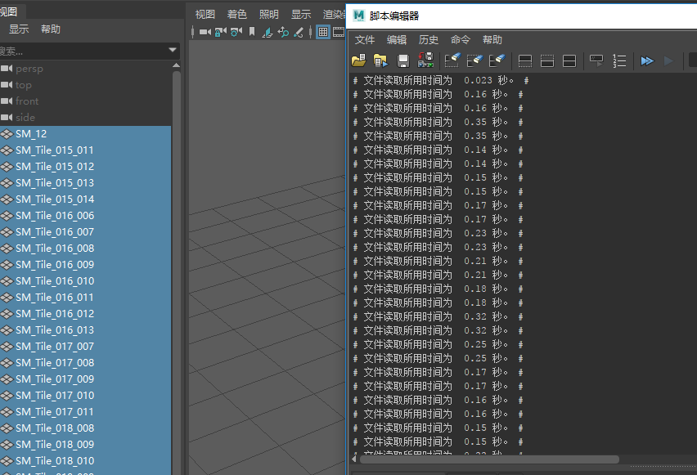Open the 命令 menu in Script Editor

click(x=461, y=40)
